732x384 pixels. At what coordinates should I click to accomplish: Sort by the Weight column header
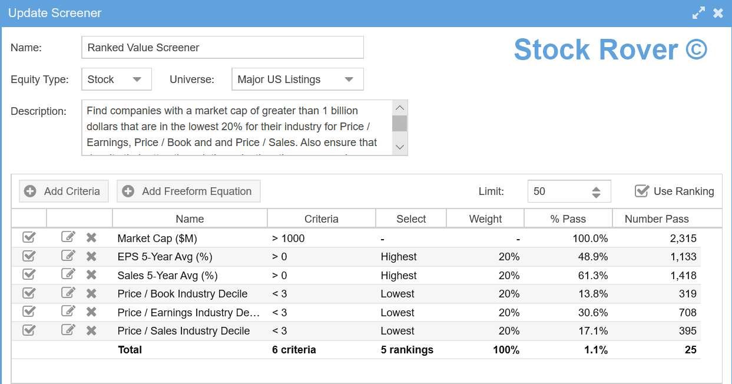[485, 219]
